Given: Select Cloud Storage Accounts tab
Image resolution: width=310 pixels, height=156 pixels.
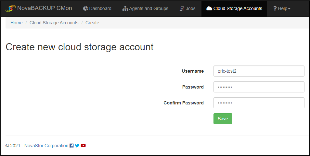Looking at the screenshot, I should [x=234, y=8].
